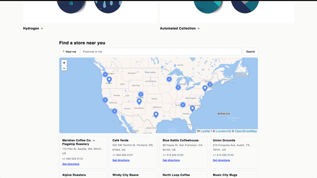Open the 2-store cluster in southern California
317x178 pixels.
[114, 111]
